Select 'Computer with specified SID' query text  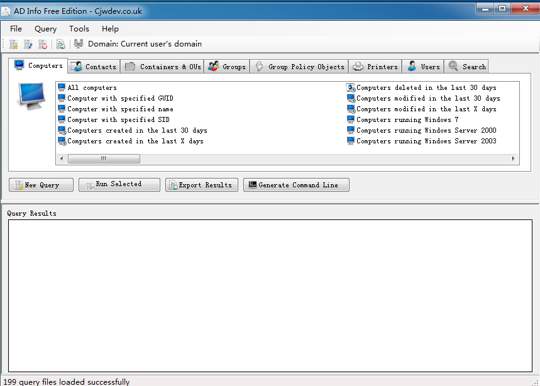pos(118,120)
